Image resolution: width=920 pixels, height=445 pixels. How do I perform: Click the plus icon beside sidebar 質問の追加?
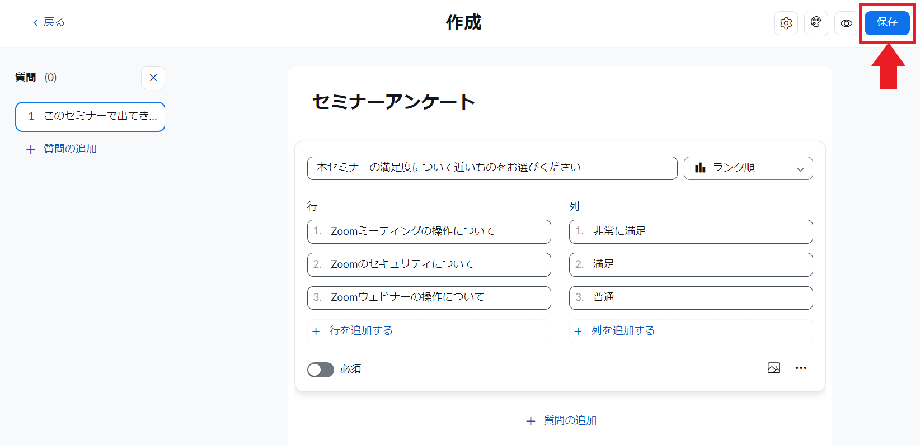[31, 149]
